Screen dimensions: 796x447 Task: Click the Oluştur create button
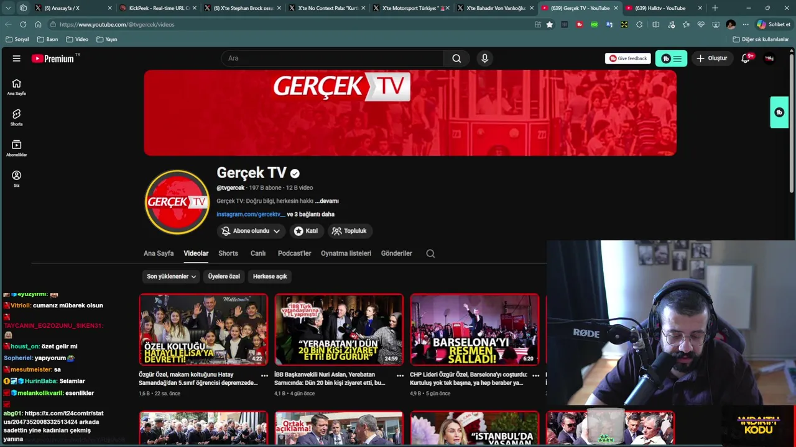711,58
